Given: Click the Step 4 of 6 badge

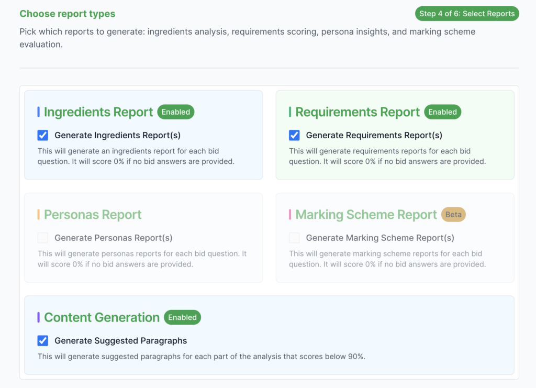Looking at the screenshot, I should point(467,14).
